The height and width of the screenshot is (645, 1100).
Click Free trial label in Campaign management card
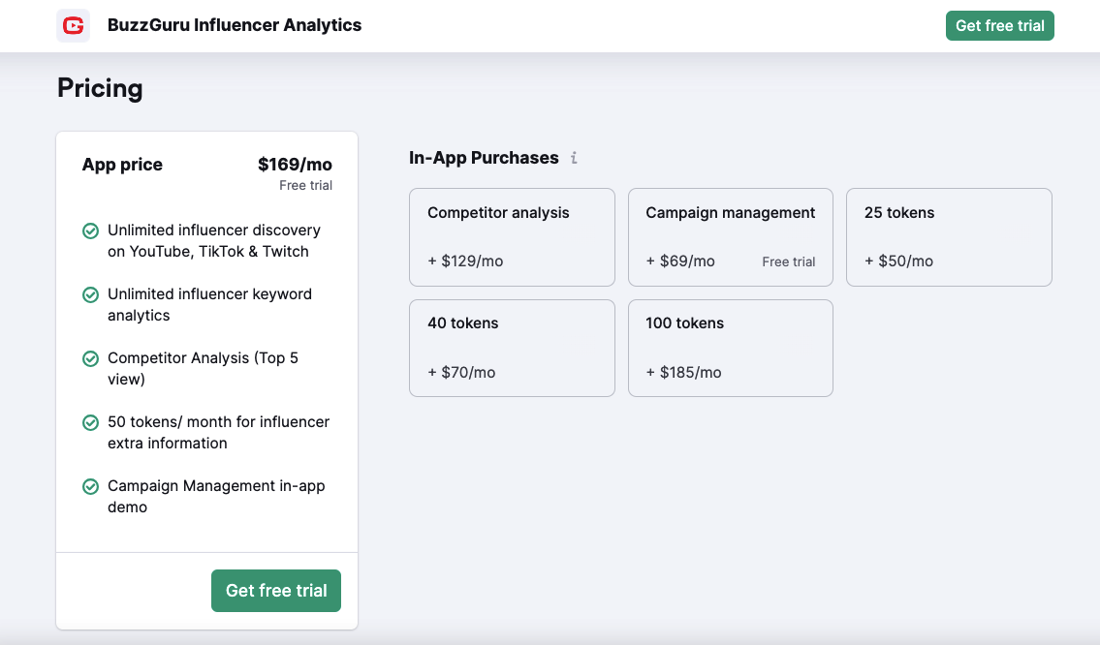788,261
